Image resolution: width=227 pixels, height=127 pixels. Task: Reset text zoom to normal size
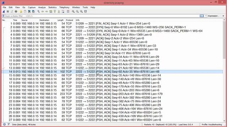[81, 12]
